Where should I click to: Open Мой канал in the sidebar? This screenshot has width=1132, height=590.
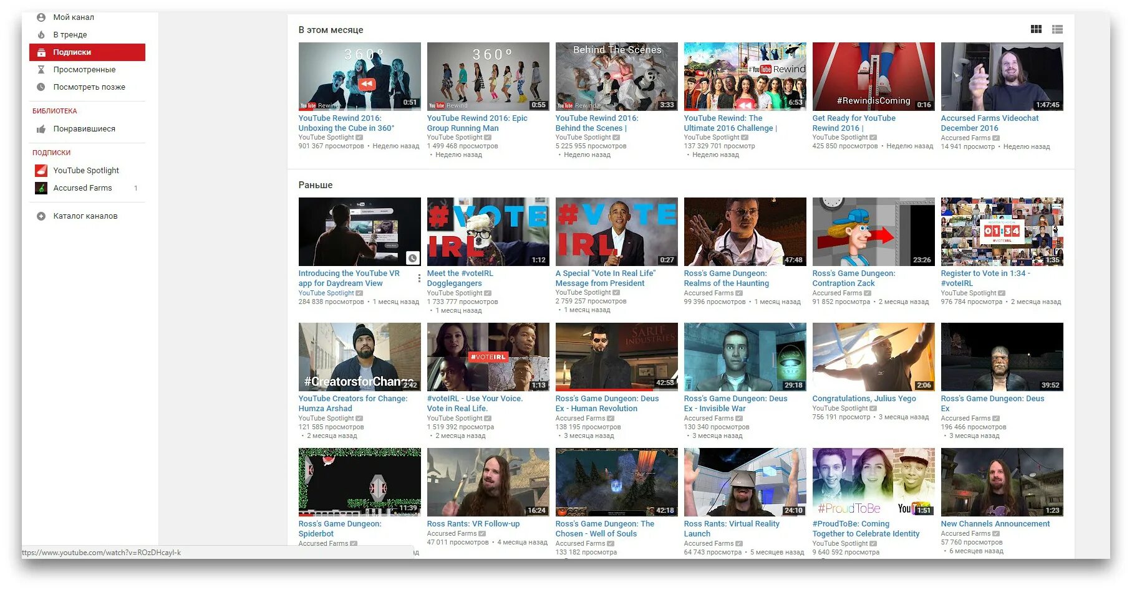[x=74, y=17]
